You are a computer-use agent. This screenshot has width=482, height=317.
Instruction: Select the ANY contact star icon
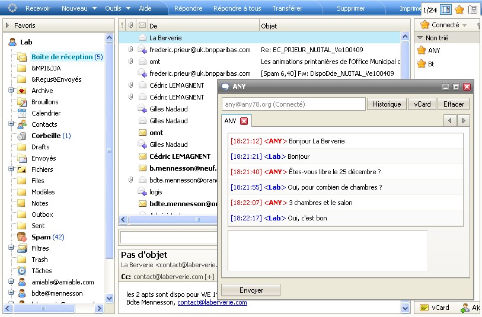pyautogui.click(x=422, y=50)
